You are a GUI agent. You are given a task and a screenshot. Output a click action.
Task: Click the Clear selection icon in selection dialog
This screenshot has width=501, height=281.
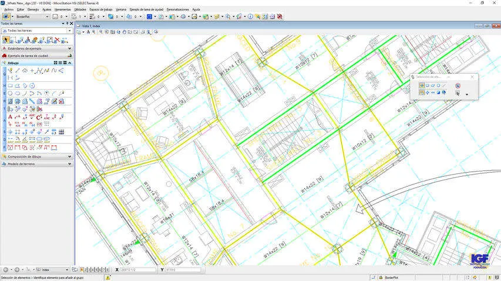click(458, 85)
